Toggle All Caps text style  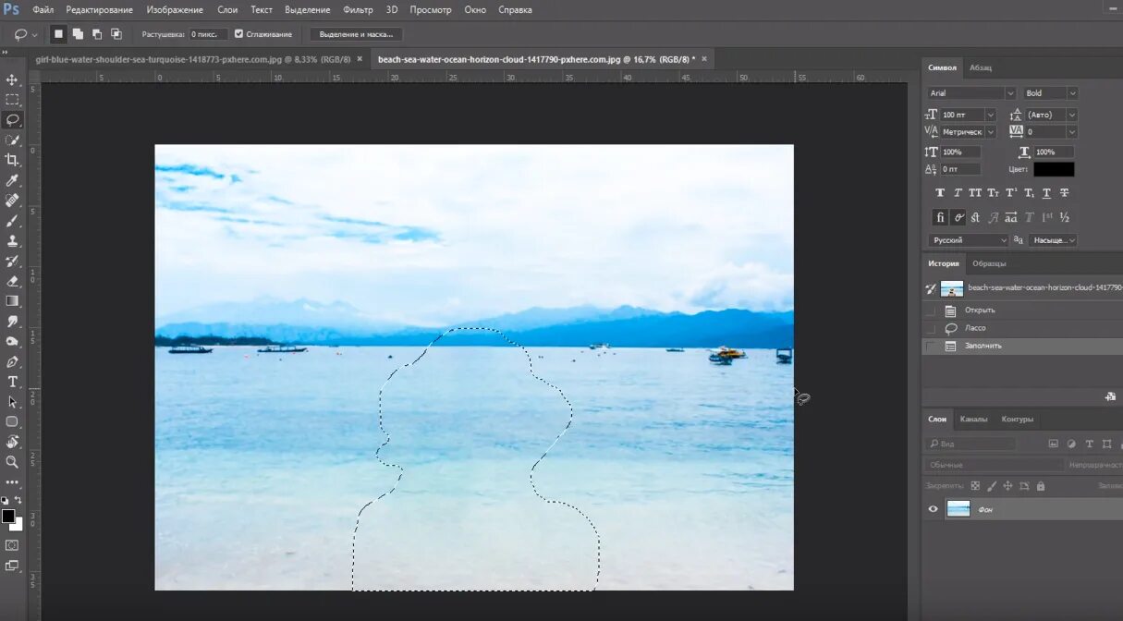click(x=975, y=193)
